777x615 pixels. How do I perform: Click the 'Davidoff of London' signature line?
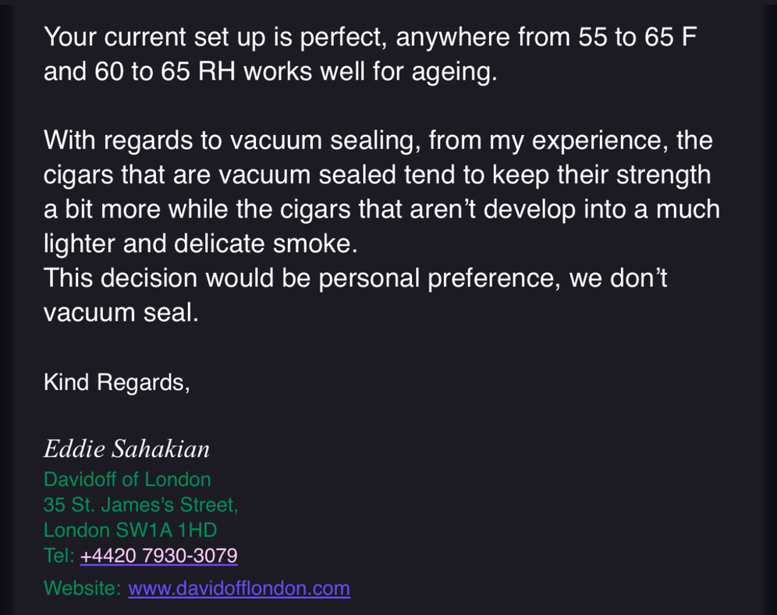(127, 480)
